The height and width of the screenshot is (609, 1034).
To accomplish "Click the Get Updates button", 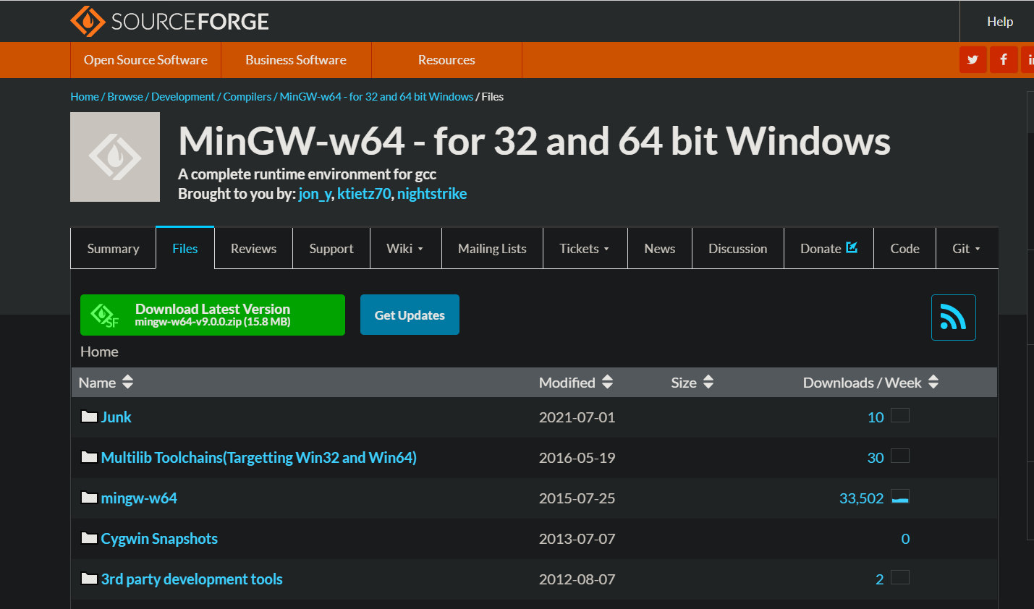I will click(410, 315).
